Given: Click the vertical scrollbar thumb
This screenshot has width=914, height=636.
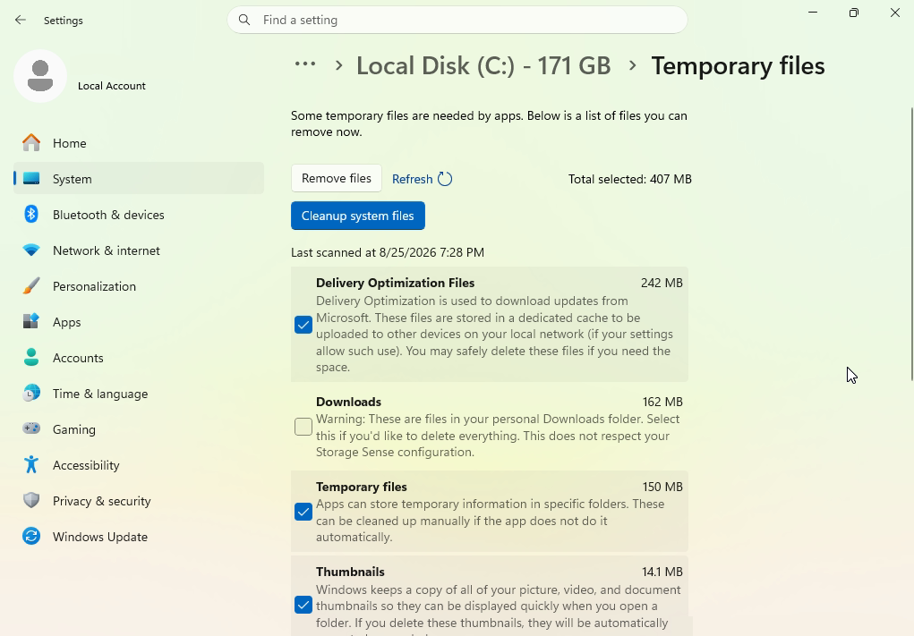Looking at the screenshot, I should (911, 244).
